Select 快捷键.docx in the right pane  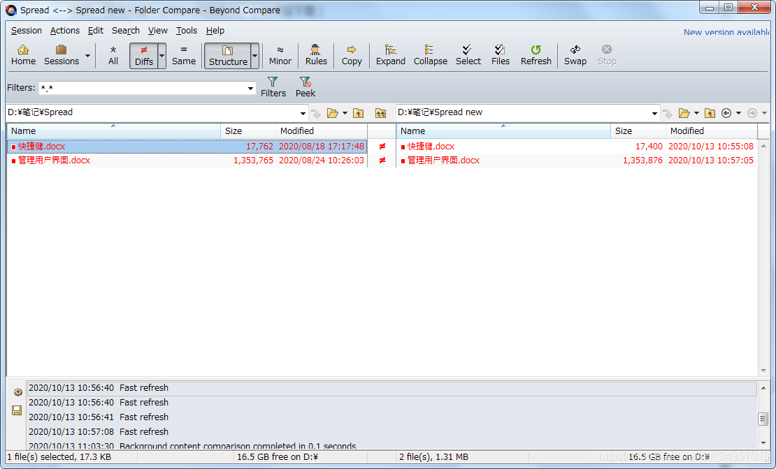(x=577, y=147)
